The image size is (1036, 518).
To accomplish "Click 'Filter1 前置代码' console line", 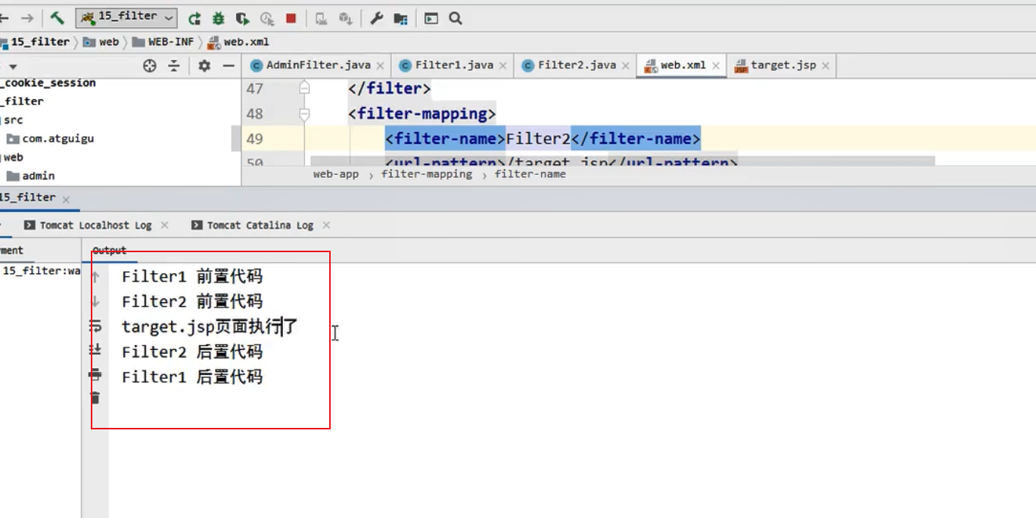I will click(192, 277).
